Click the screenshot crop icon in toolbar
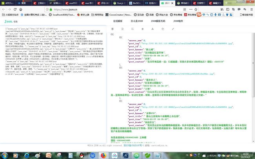Screen dimensions: 255x159 [x=233, y=9]
